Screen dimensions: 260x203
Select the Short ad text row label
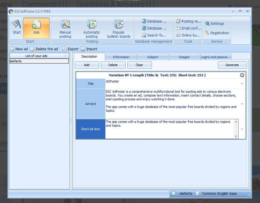(x=91, y=129)
